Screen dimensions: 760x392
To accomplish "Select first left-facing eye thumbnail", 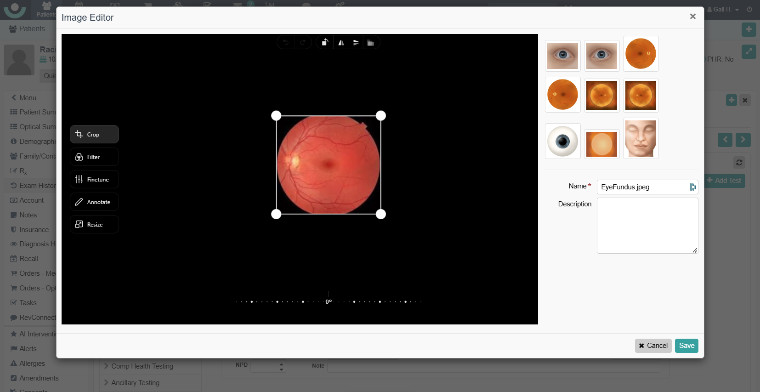I will pyautogui.click(x=563, y=56).
